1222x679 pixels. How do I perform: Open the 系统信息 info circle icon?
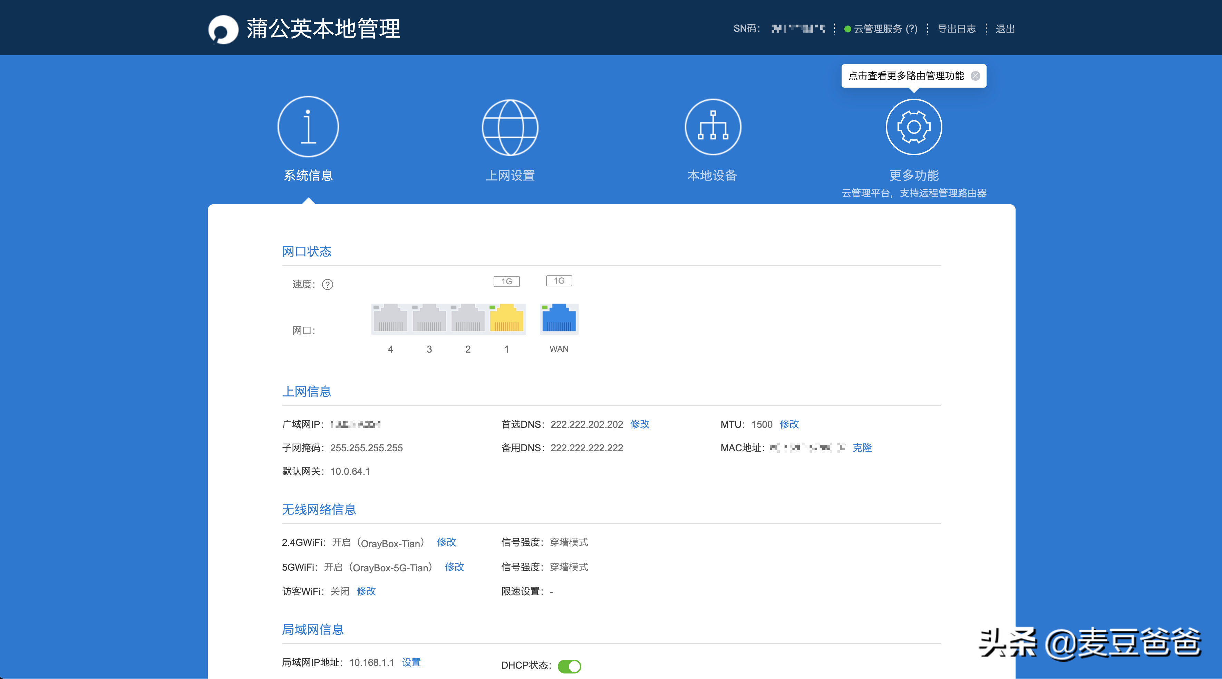pos(308,127)
